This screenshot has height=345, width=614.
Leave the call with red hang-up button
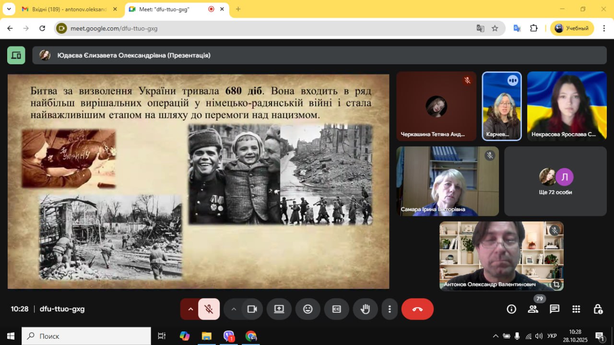417,309
